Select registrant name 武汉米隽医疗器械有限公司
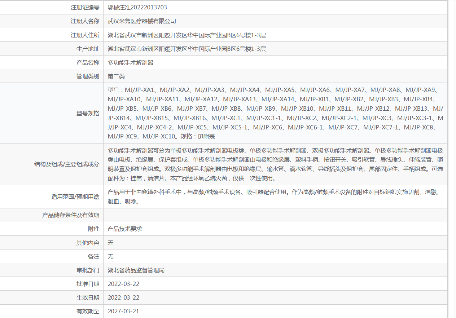The width and height of the screenshot is (456, 318). coord(142,21)
